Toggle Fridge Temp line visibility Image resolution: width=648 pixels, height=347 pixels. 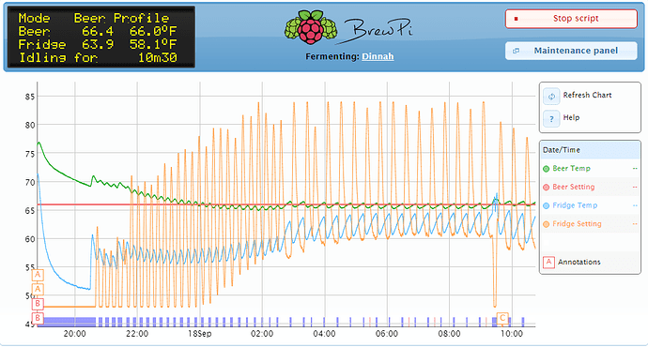coord(590,205)
